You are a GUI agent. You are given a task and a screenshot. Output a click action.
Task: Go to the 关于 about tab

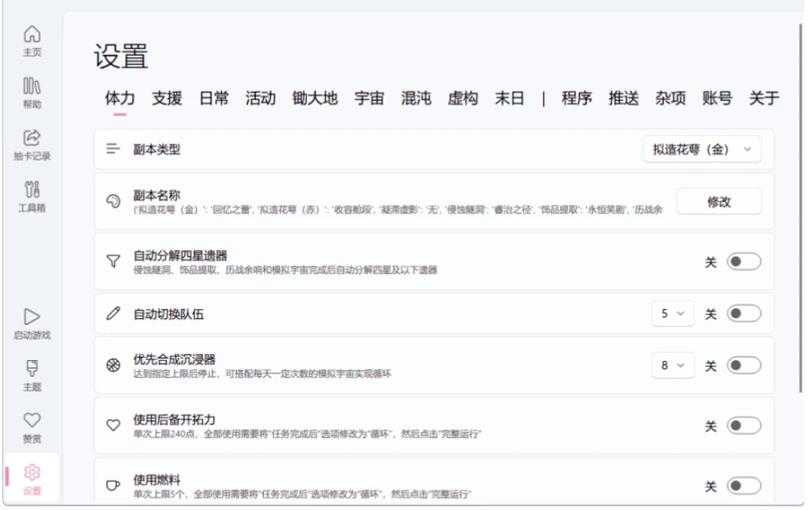tap(763, 98)
